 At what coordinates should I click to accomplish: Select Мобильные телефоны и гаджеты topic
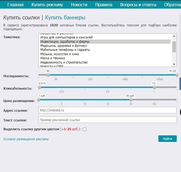[105, 50]
